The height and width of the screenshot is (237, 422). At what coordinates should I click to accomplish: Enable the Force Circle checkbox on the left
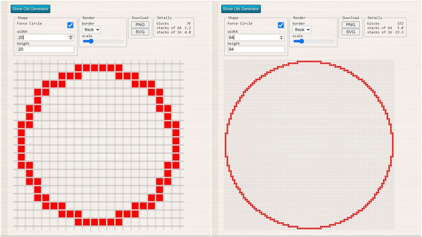click(70, 25)
